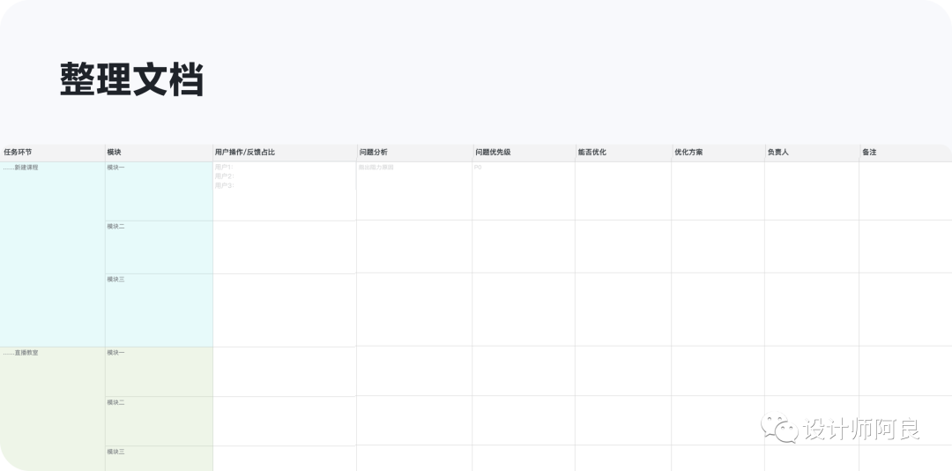Viewport: 952px width, 471px height.
Task: Select 模块三 in the 直播教室 group
Action: tap(159, 459)
